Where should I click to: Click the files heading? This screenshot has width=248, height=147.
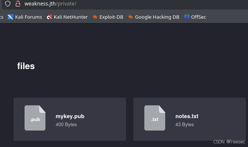[x=26, y=66]
